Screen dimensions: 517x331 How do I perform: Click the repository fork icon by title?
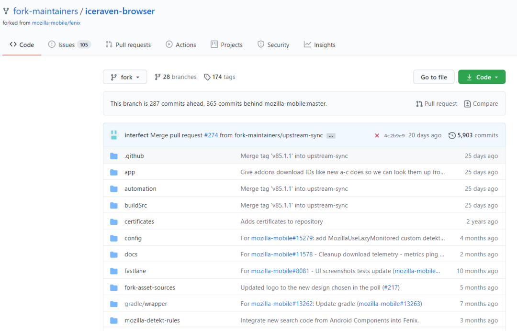click(x=6, y=11)
